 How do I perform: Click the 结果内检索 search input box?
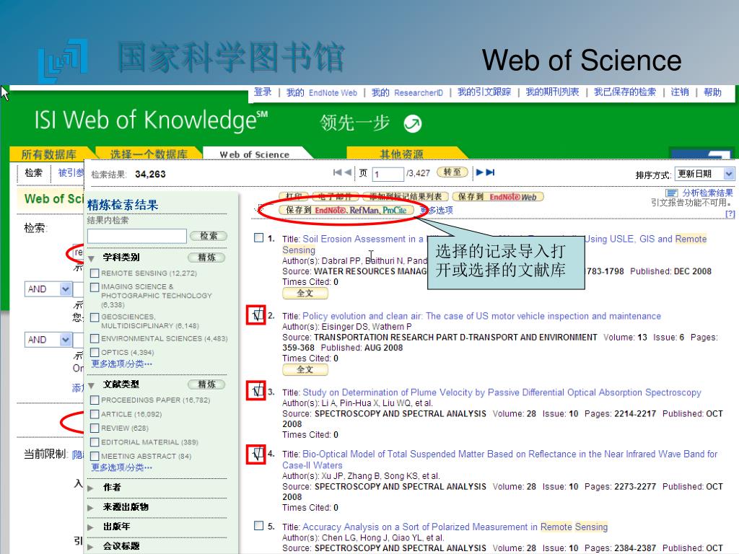tap(136, 236)
